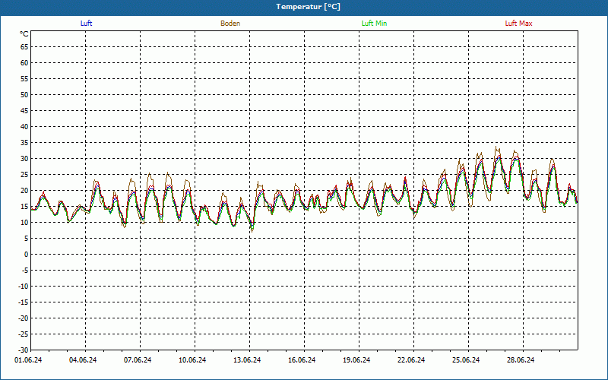This screenshot has width=608, height=380.
Task: Click the -20 value on y-axis
Action: [24, 318]
